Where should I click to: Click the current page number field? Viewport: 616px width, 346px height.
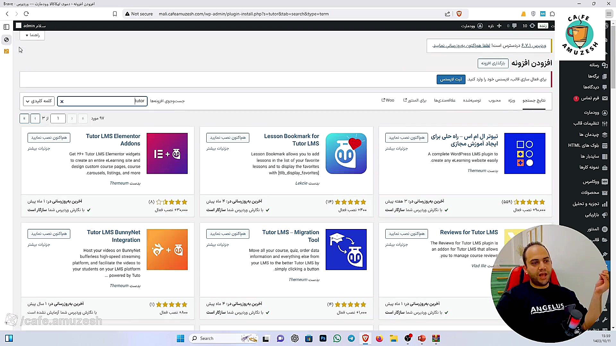point(58,119)
